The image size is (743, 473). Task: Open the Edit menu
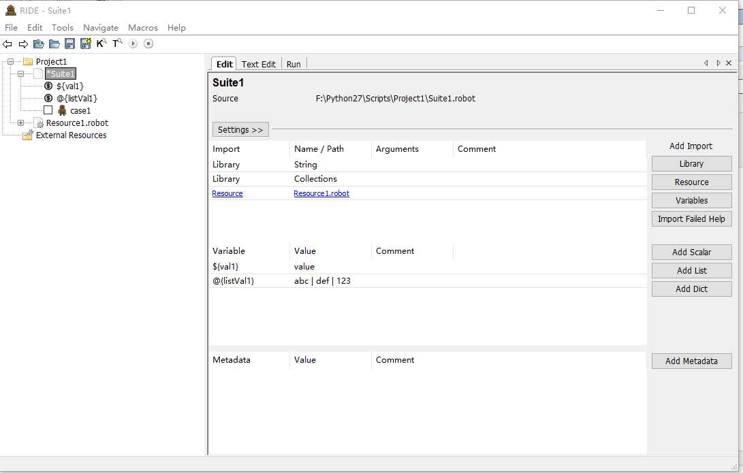click(35, 27)
